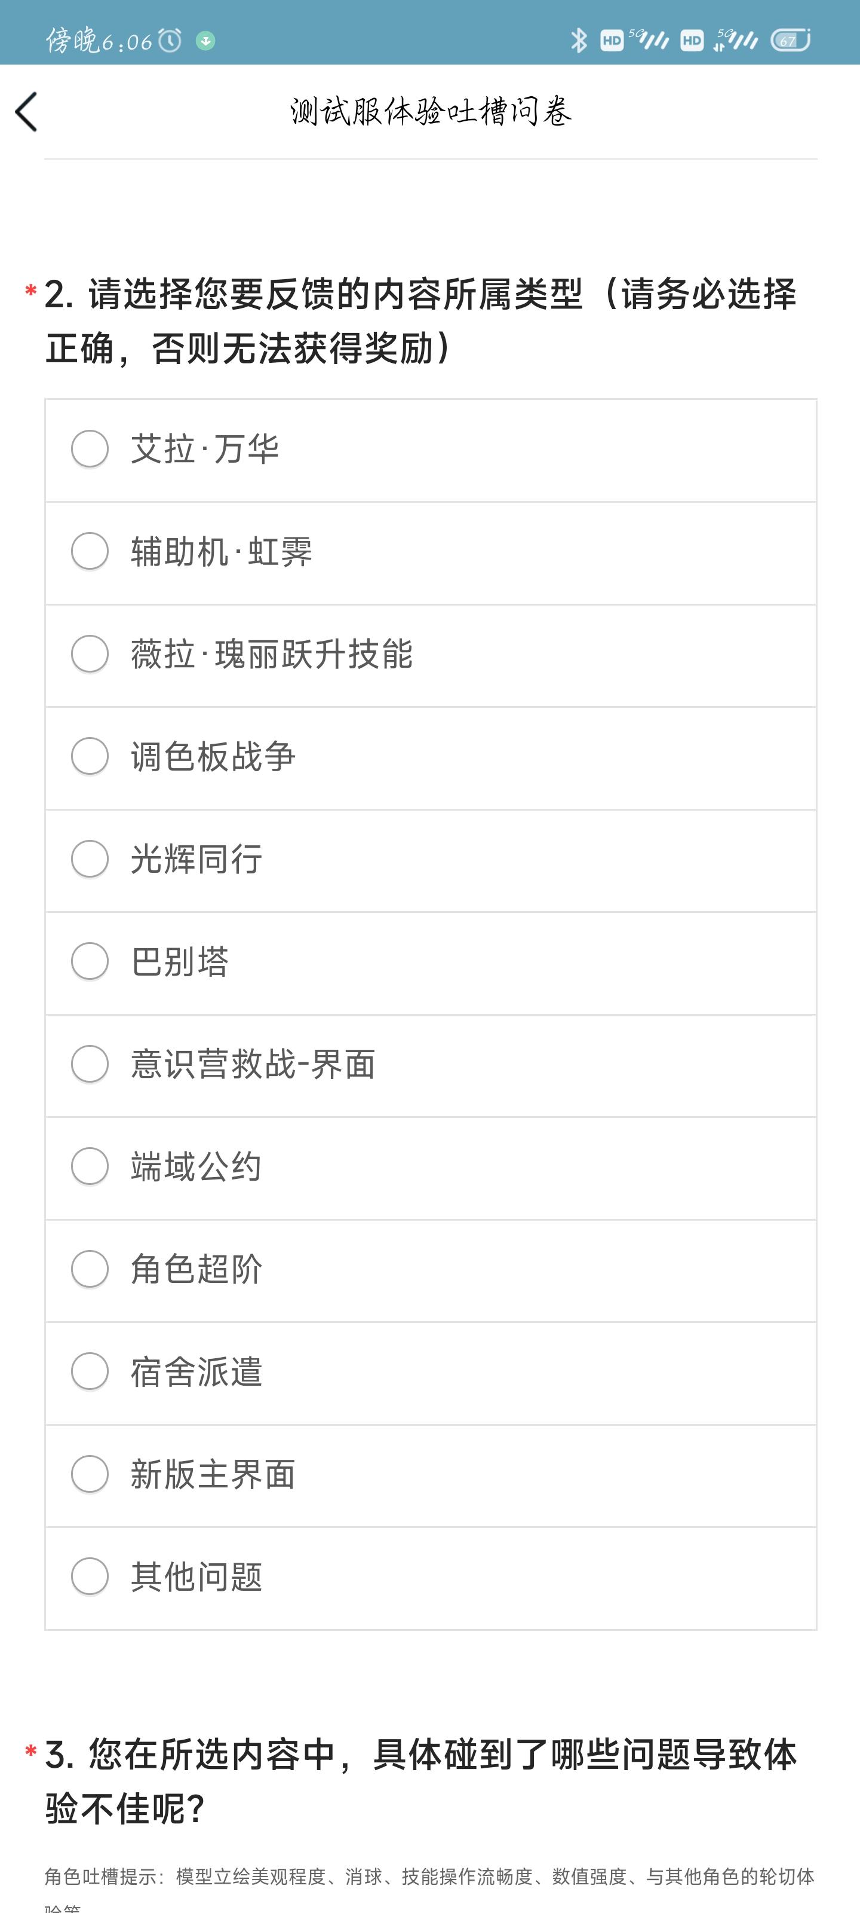Choose the 新版主界面 option
Screen dimensions: 860x1913
[431, 1475]
